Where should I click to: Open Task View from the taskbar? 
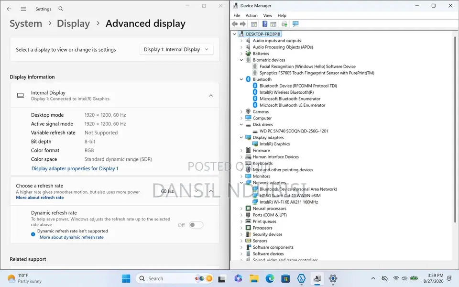(221, 278)
